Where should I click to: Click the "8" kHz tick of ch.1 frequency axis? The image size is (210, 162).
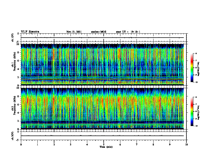18,52
